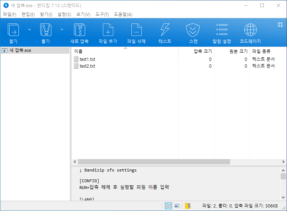Close the comment pane with X icon
This screenshot has width=287, height=211.
coord(75,170)
